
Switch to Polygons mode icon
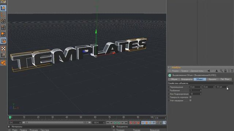(x=3, y=34)
